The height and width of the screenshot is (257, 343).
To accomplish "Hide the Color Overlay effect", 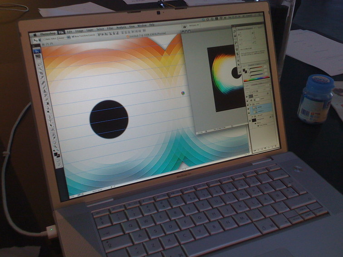I will click(x=257, y=126).
